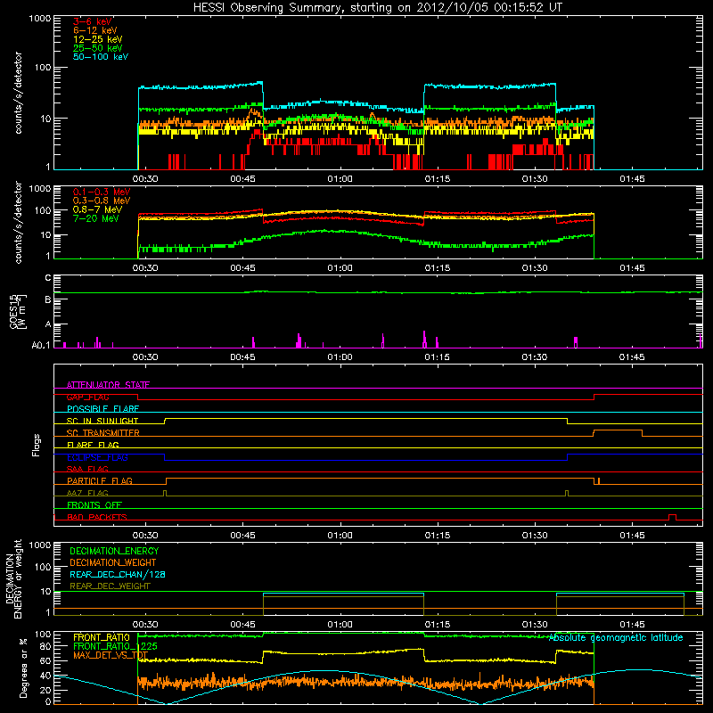Select the SC_IN_SUNLIGHT flag label
The image size is (713, 713).
[102, 421]
